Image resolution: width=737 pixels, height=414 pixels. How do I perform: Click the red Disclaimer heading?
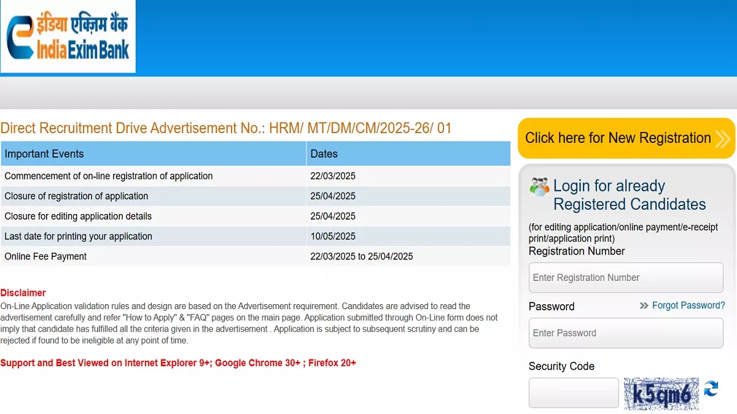23,293
